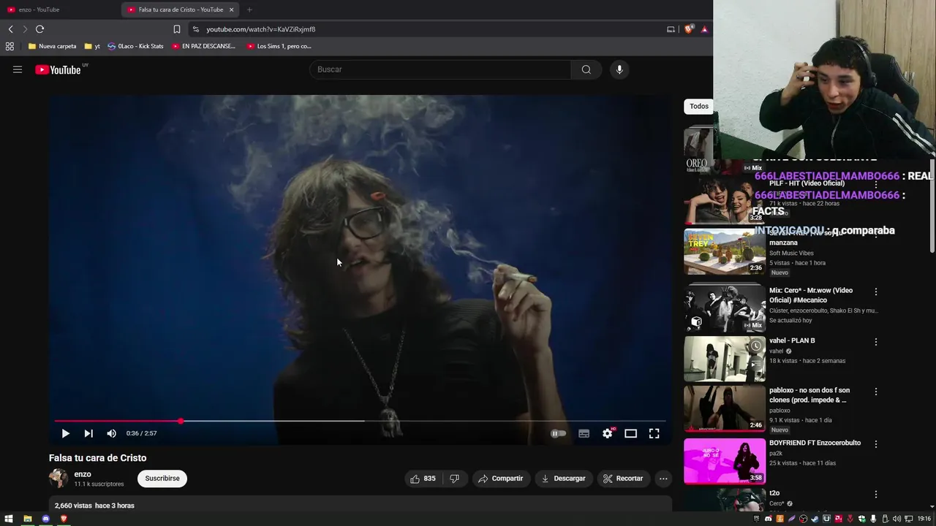
Task: Open the vahel - PLAN B thumbnail
Action: coord(725,359)
